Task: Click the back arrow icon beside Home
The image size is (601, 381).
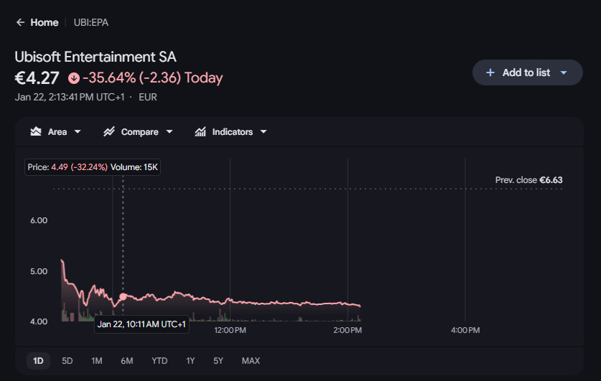Action: pyautogui.click(x=20, y=22)
